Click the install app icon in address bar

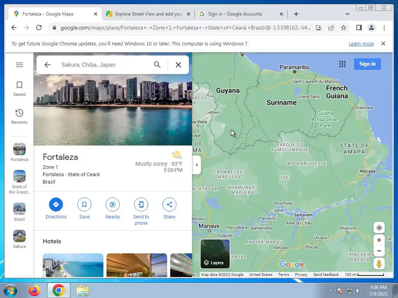(x=319, y=28)
